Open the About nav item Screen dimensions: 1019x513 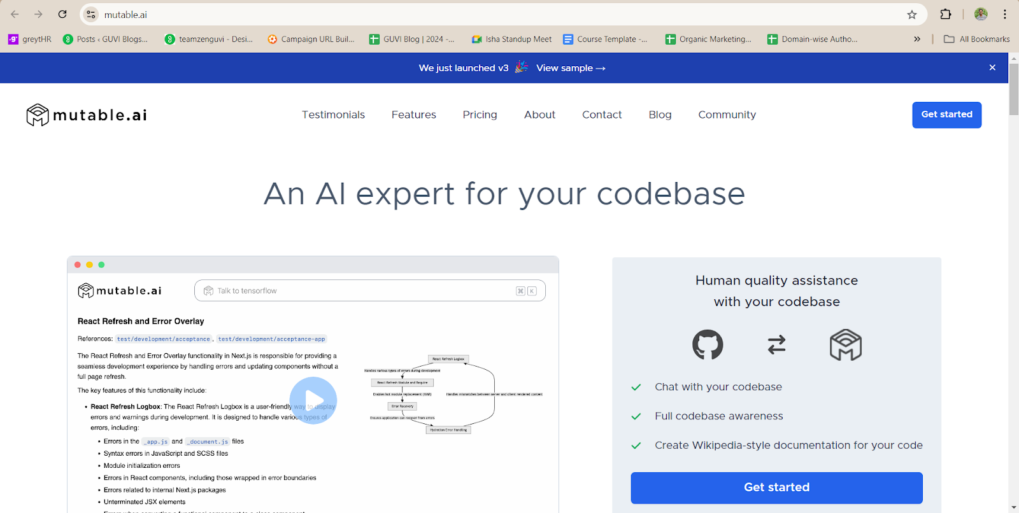[539, 115]
